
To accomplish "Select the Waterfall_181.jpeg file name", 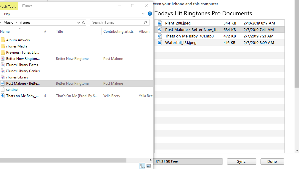I will [181, 42].
